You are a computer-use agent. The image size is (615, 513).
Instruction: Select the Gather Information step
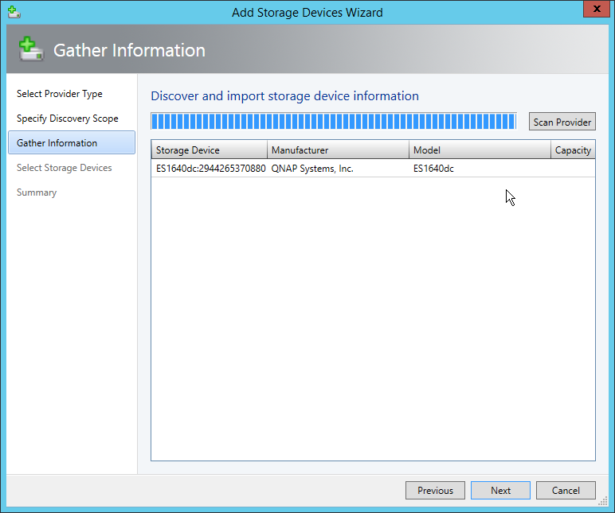[57, 143]
